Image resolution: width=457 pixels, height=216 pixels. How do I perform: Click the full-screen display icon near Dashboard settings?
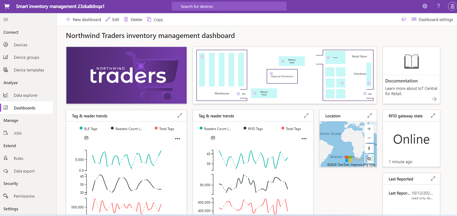click(x=404, y=19)
